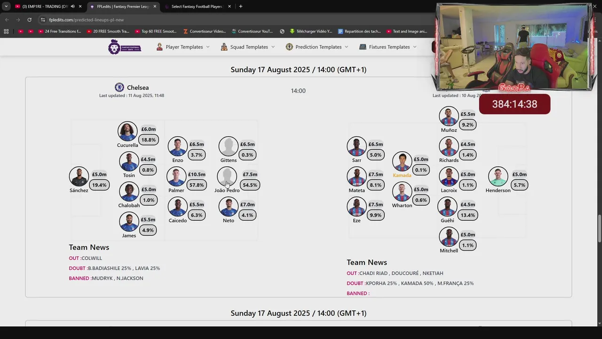This screenshot has width=602, height=339.
Task: Click the Chelsea team name
Action: [x=138, y=88]
